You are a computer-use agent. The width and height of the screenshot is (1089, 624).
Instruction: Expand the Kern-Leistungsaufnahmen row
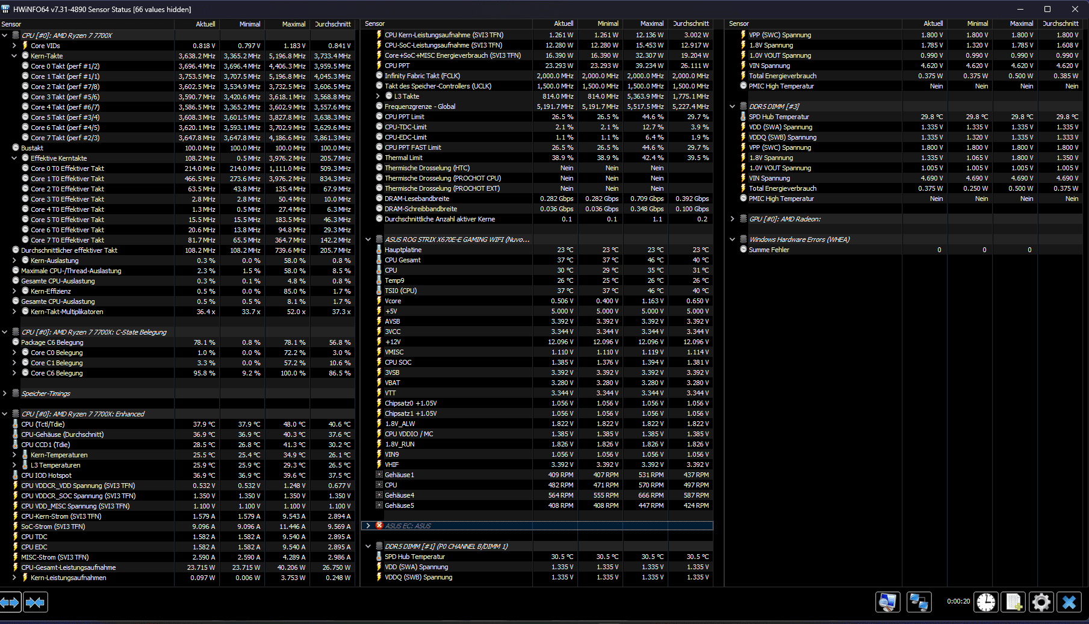[x=14, y=578]
